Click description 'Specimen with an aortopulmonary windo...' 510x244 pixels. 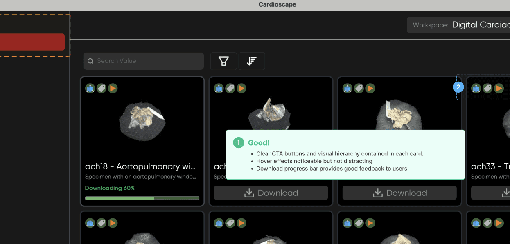pyautogui.click(x=141, y=177)
